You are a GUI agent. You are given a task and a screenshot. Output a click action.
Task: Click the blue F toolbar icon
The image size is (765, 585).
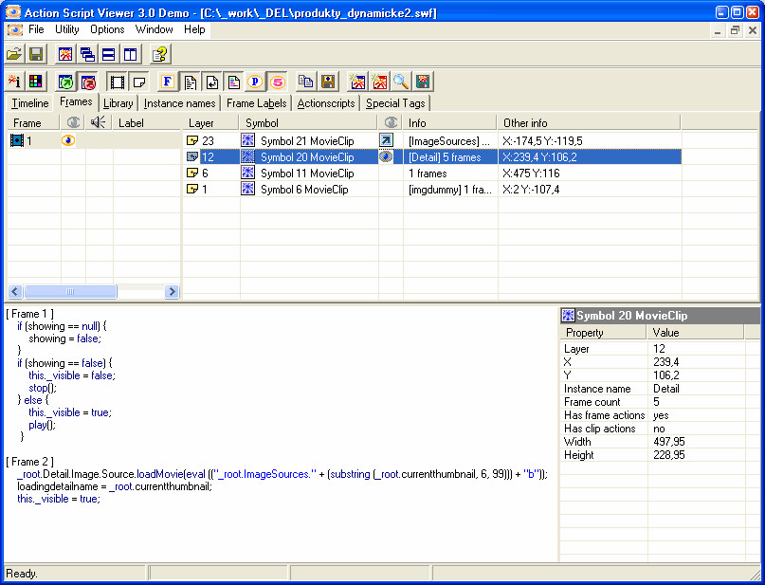pyautogui.click(x=168, y=82)
